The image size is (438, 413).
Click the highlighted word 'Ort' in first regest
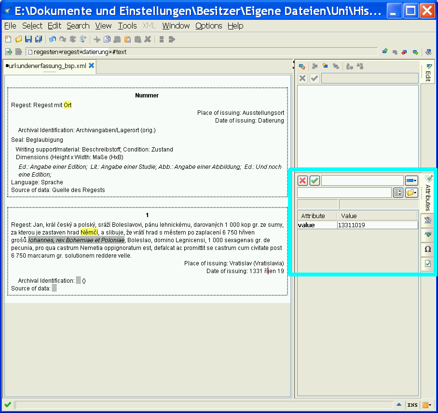point(68,105)
